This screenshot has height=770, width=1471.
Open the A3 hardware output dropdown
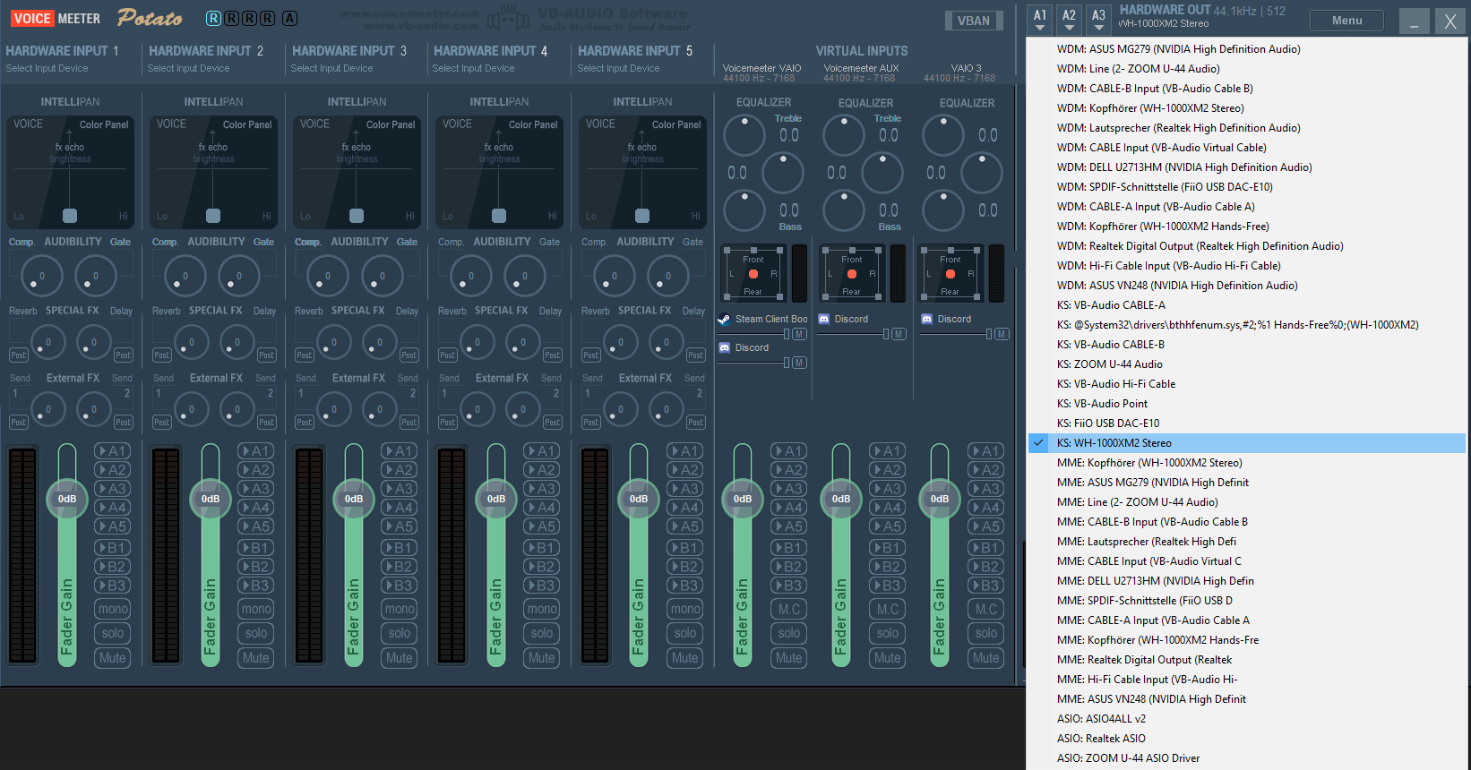pyautogui.click(x=1099, y=19)
